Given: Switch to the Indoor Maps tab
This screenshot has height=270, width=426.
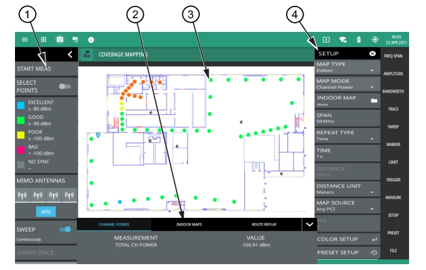Looking at the screenshot, I should [x=189, y=224].
